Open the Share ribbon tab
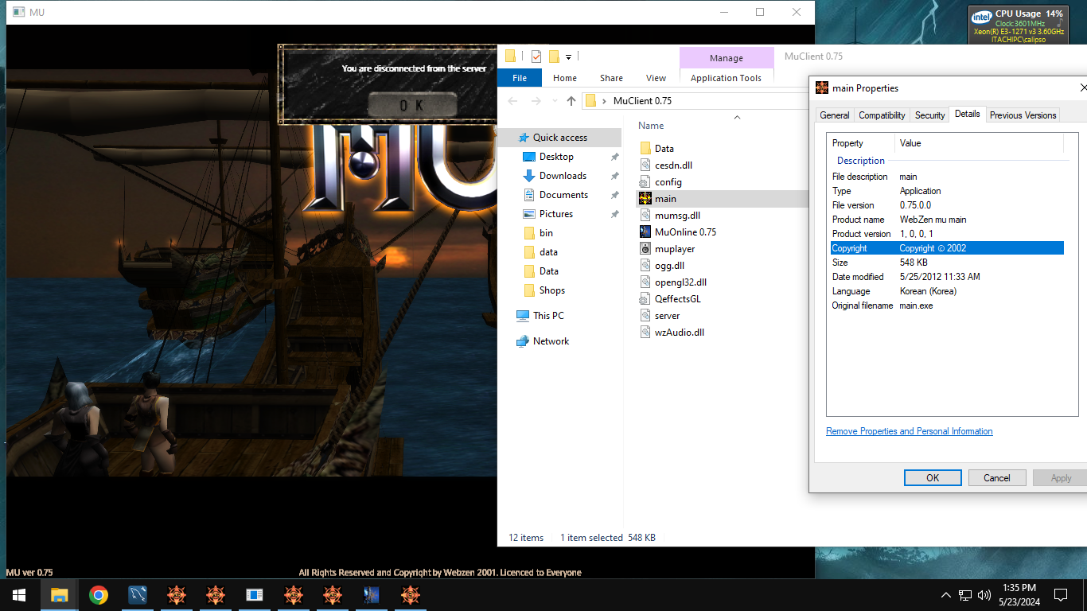This screenshot has height=611, width=1087. click(x=611, y=78)
